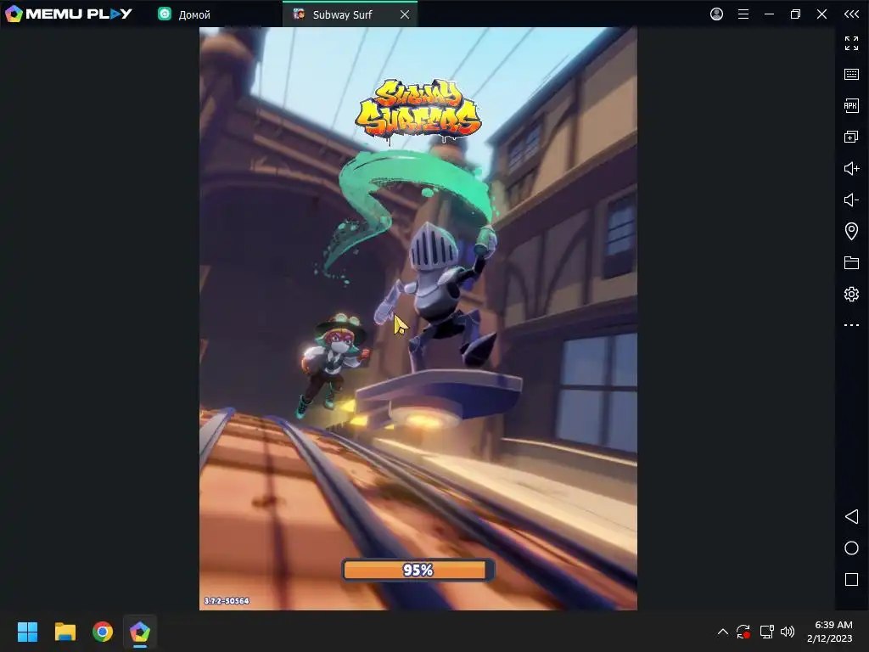Click the sync tray icon with red dot
This screenshot has height=652, width=869.
pyautogui.click(x=743, y=632)
